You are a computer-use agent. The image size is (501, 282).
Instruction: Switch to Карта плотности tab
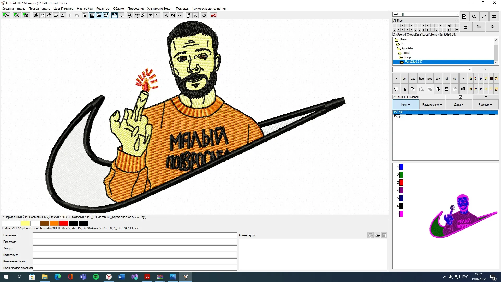pyautogui.click(x=123, y=217)
